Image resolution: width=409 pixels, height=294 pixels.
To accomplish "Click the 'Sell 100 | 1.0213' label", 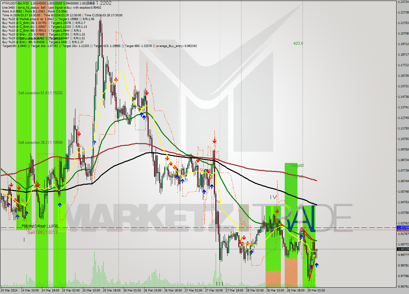I will (x=42, y=232).
